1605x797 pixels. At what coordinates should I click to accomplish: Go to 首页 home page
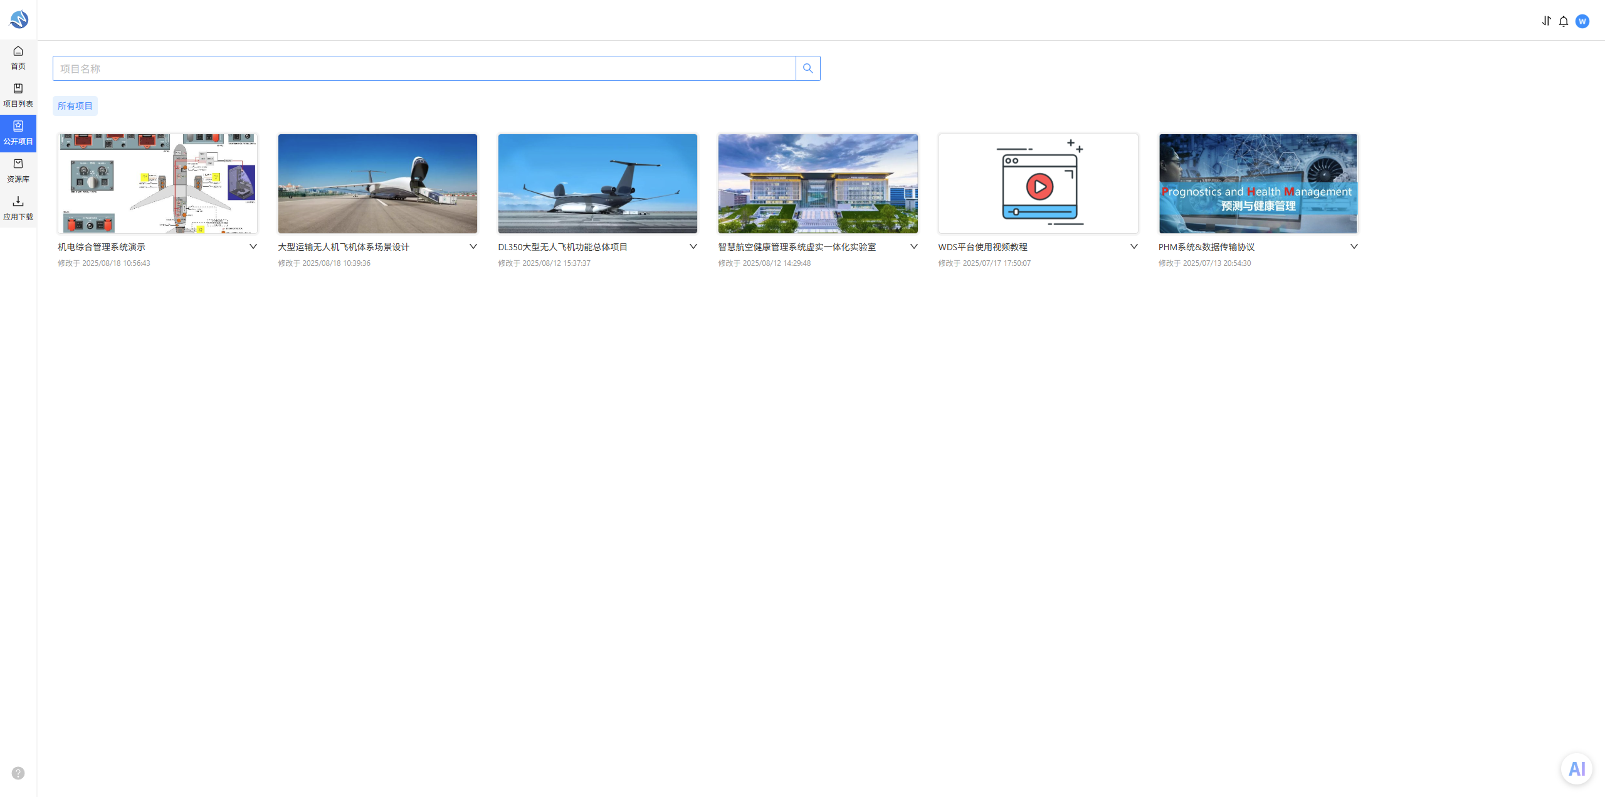(x=18, y=58)
